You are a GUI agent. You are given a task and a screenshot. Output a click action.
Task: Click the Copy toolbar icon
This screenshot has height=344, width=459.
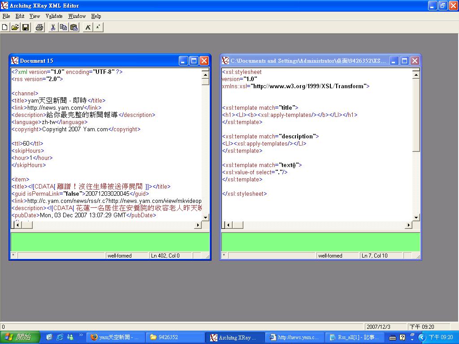click(63, 27)
